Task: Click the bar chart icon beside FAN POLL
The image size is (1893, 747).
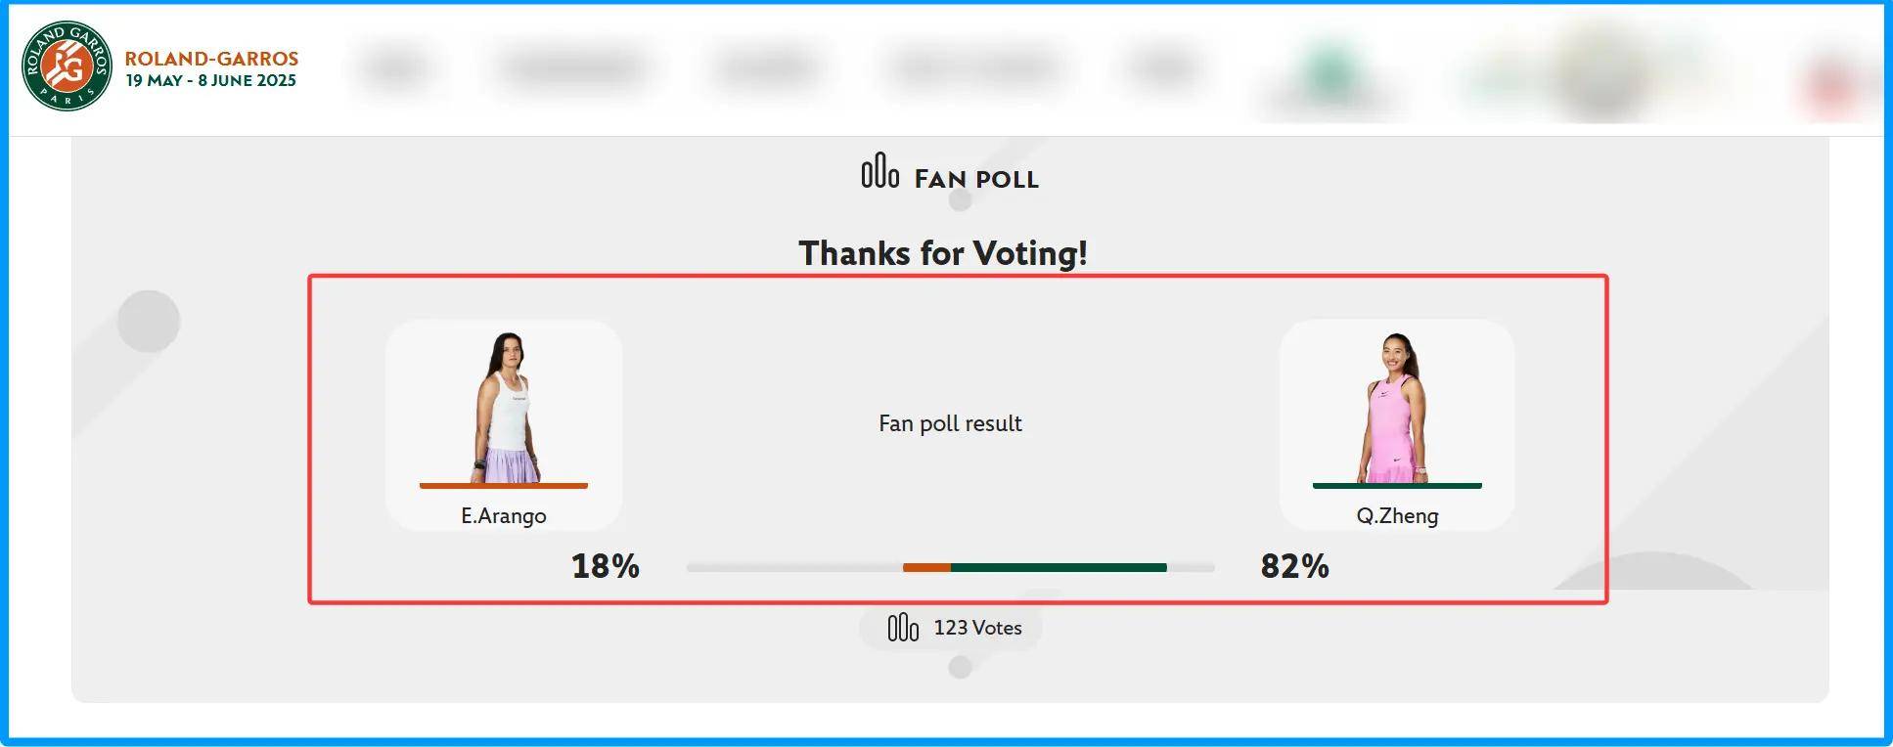Action: tap(879, 170)
